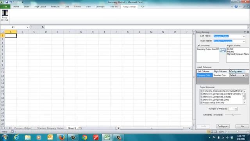Open the Data ribbon tab
250x141 pixels.
[67, 7]
